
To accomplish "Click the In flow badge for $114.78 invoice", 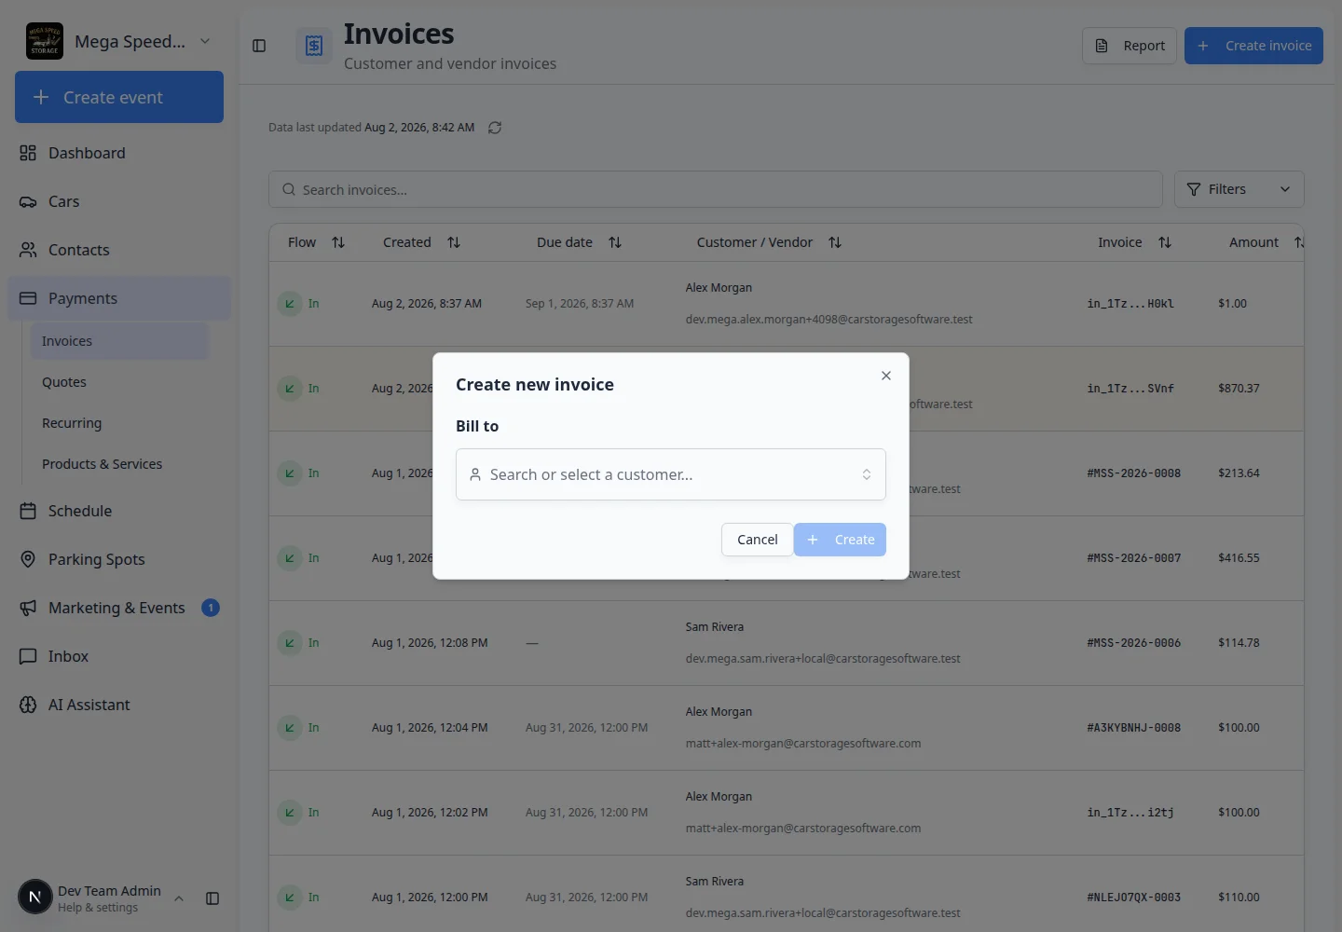I will 299,643.
